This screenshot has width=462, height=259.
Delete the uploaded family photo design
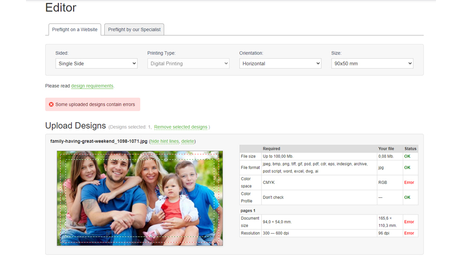(188, 141)
